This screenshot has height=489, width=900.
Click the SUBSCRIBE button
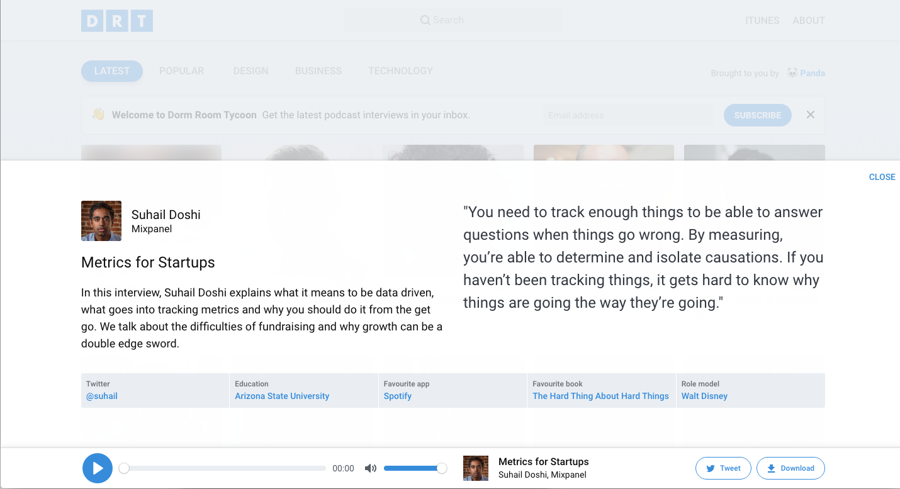[x=758, y=115]
